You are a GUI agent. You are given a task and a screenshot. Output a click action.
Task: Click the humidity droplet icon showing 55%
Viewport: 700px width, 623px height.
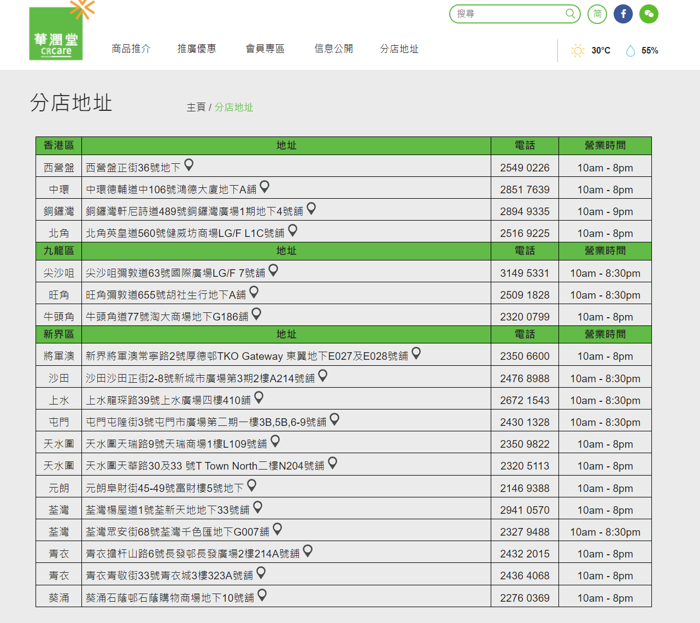631,50
